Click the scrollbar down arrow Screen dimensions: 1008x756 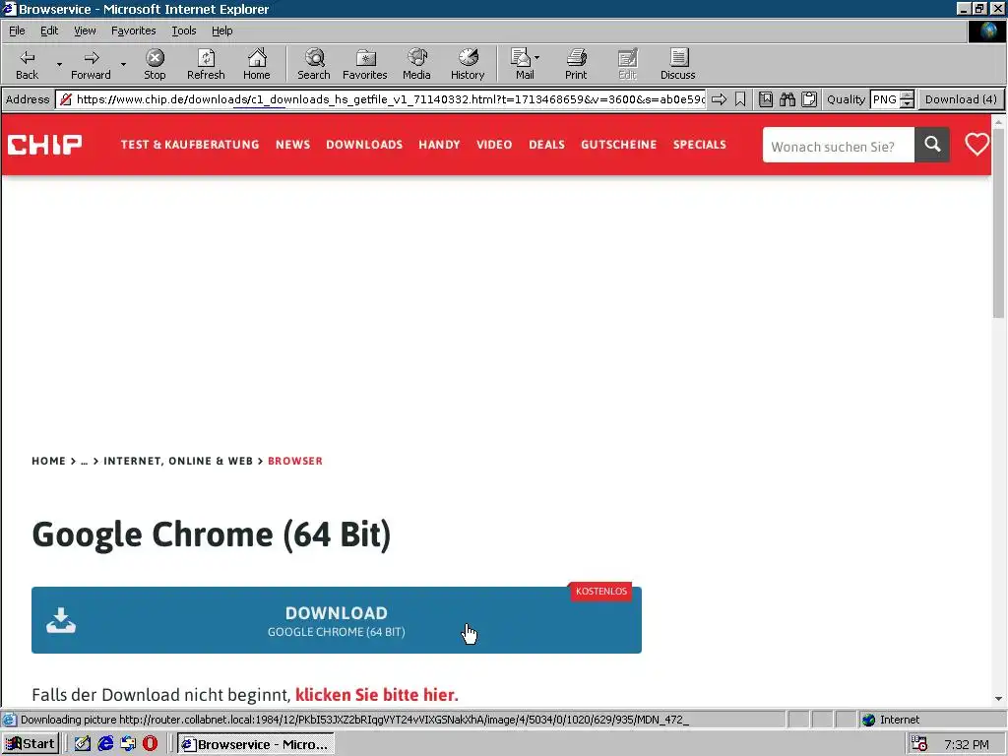coord(998,698)
